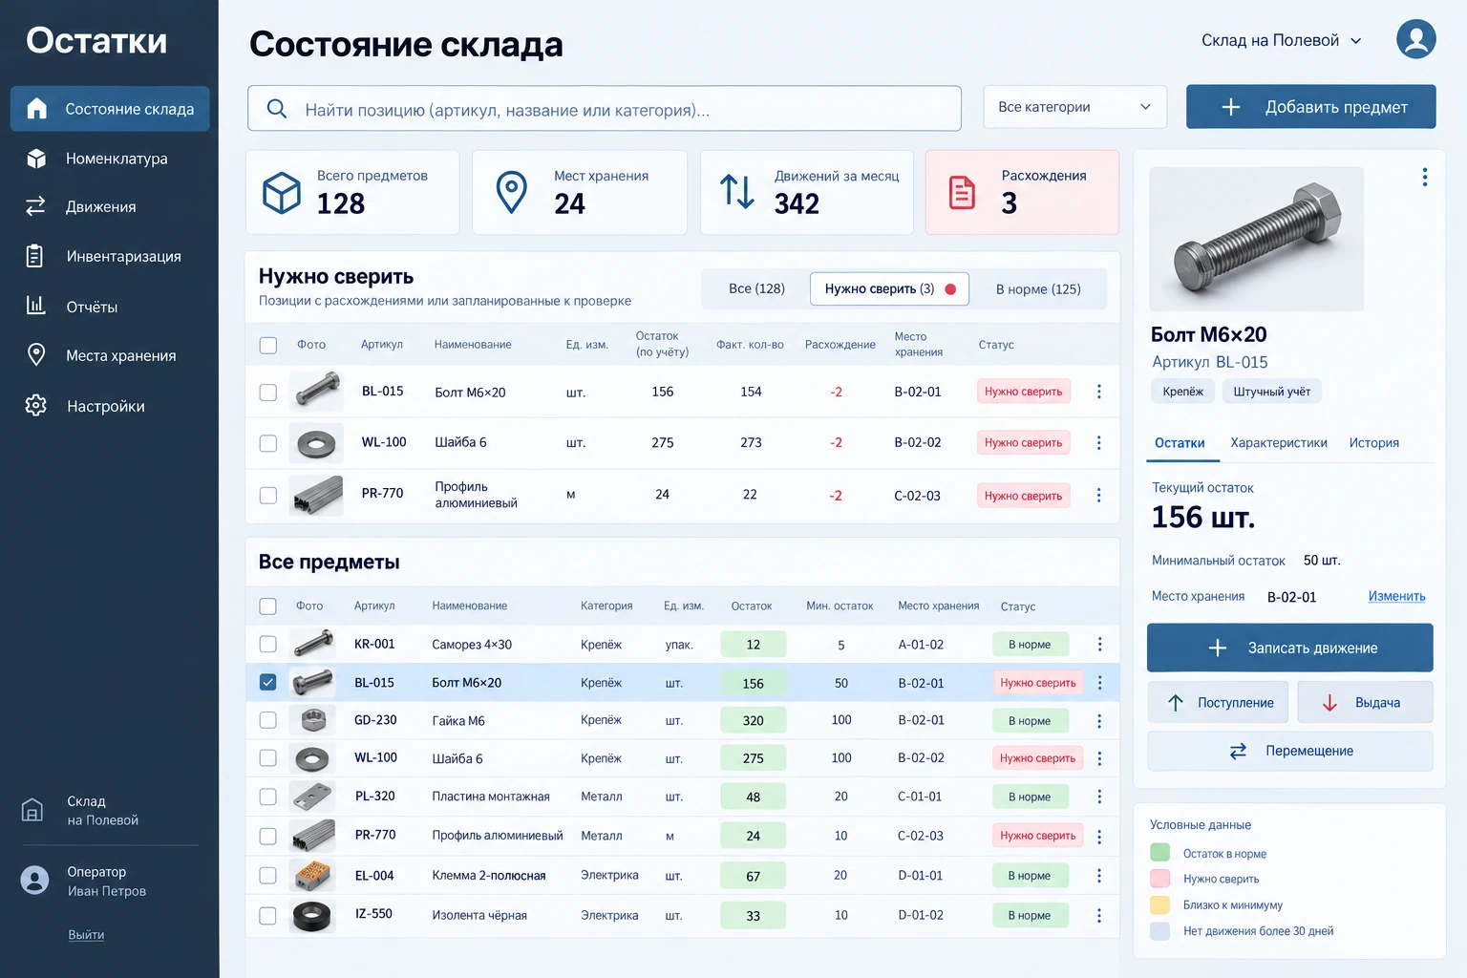1467x978 pixels.
Task: Check the PR-770 row in Нужно сверить table
Action: tap(268, 496)
